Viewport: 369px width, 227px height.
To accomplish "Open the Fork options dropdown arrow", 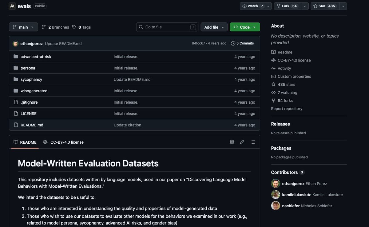I will point(304,6).
